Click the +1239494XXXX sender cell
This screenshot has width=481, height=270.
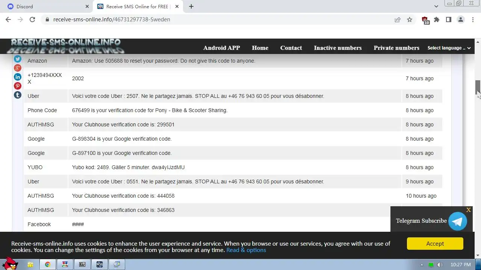(46, 78)
